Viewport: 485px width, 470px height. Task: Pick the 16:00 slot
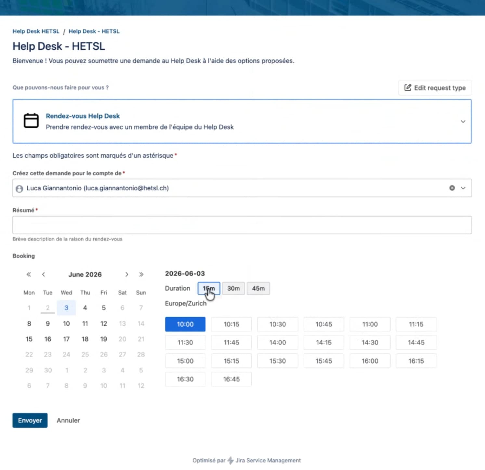pyautogui.click(x=370, y=361)
